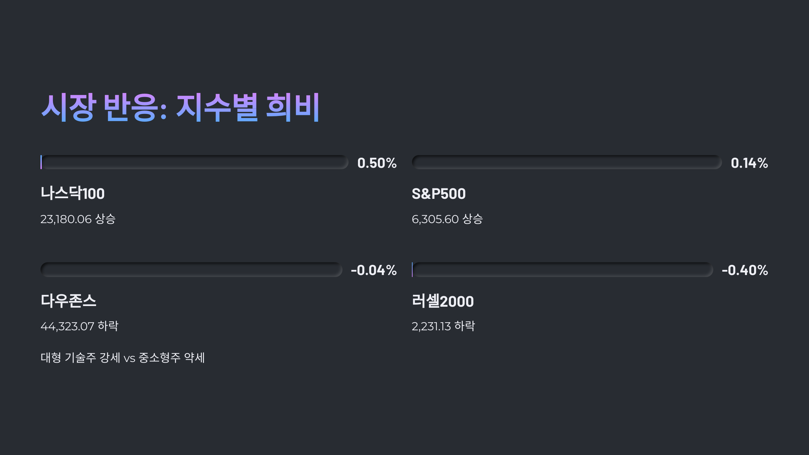
Task: Click the 대형 기술주 강세 vs 중소형주 약세 caption
Action: (123, 358)
